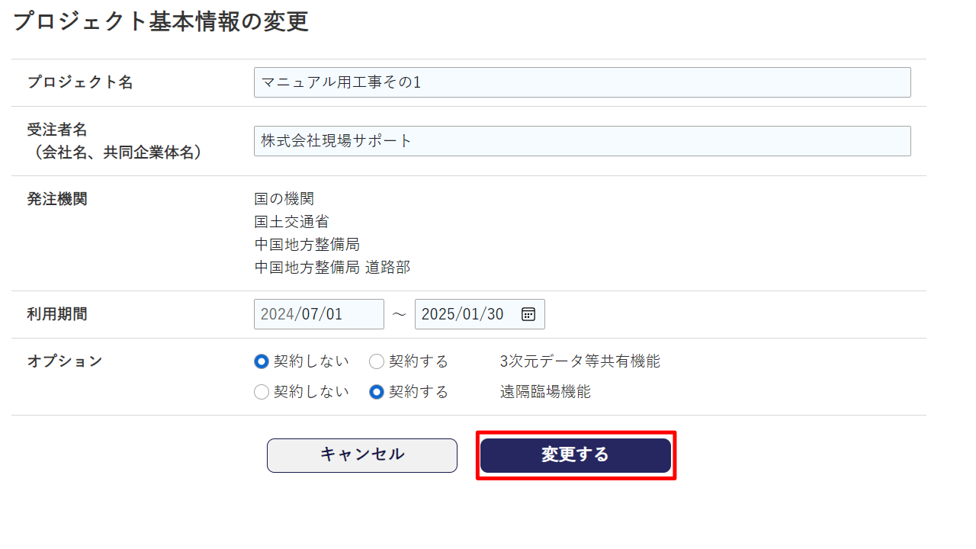Focus the プロジェクト名 text field
This screenshot has height=549, width=976.
click(x=583, y=82)
